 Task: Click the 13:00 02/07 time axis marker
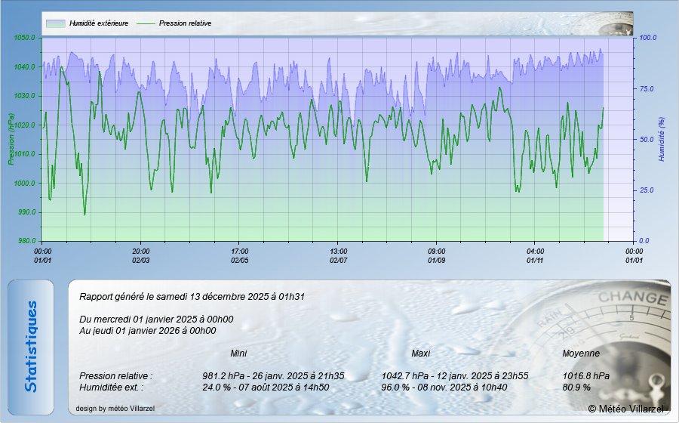(x=339, y=255)
